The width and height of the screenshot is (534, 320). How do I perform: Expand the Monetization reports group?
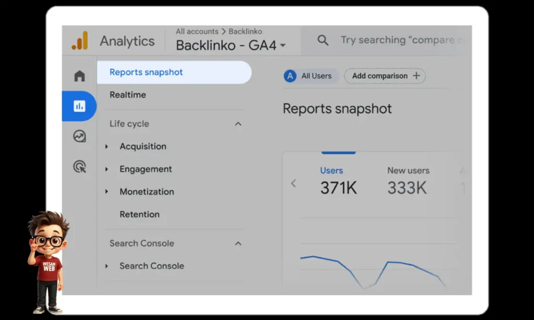[107, 192]
